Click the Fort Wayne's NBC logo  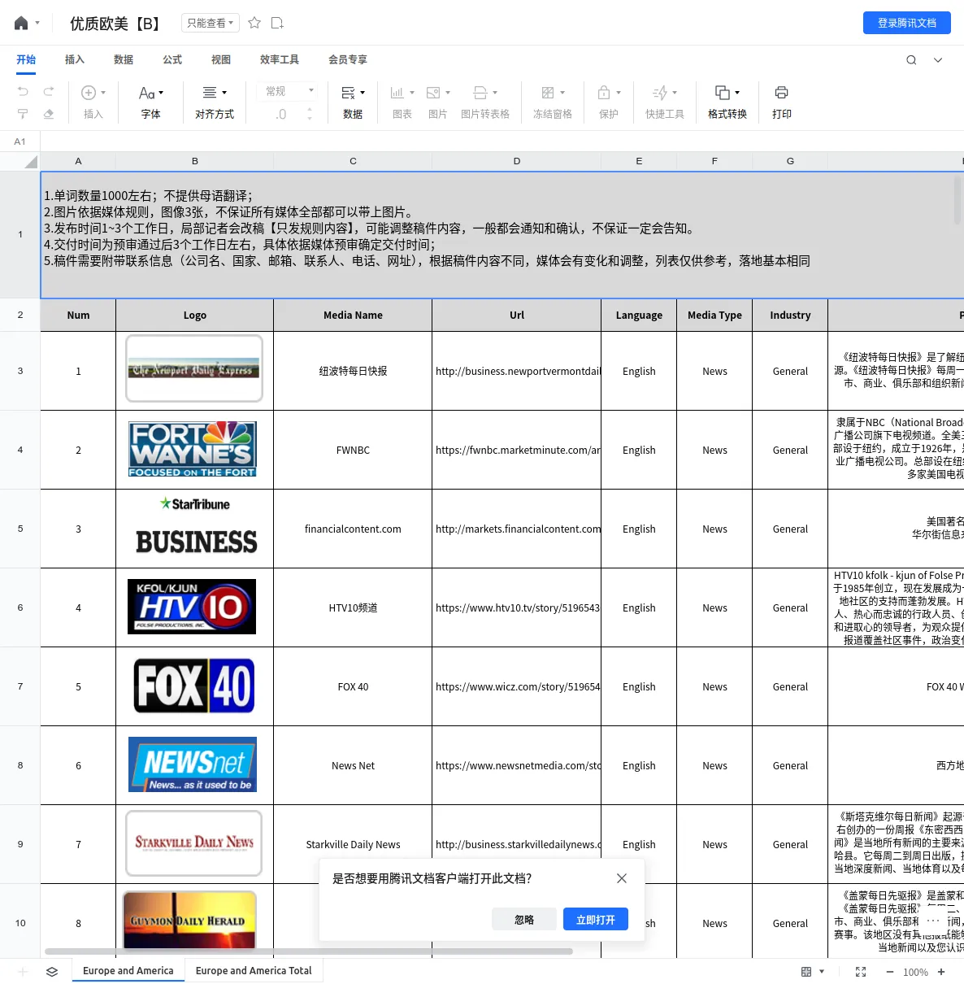pos(193,449)
